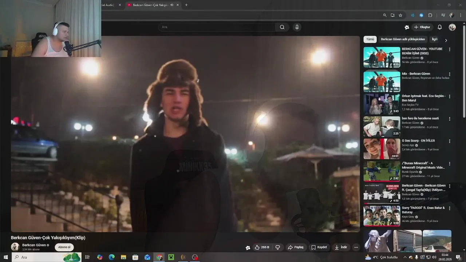Open the weather widget 4°C Çok bulutlu
This screenshot has width=466, height=262.
tap(381, 257)
